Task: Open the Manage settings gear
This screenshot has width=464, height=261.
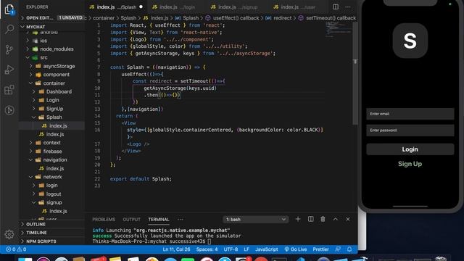Action: coord(9,234)
